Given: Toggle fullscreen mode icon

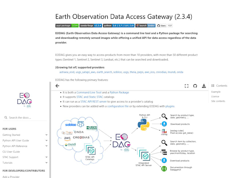Looking at the screenshot, I should click(186, 86).
